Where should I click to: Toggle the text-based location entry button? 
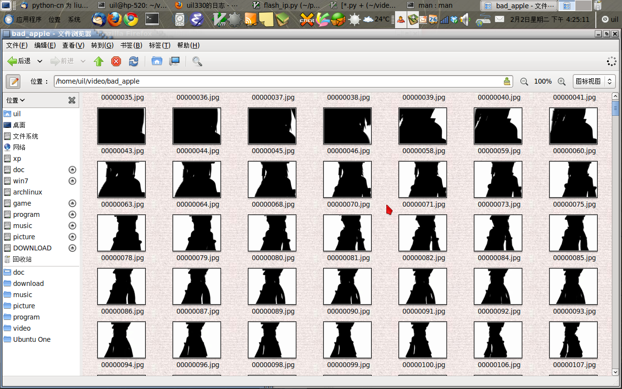14,82
